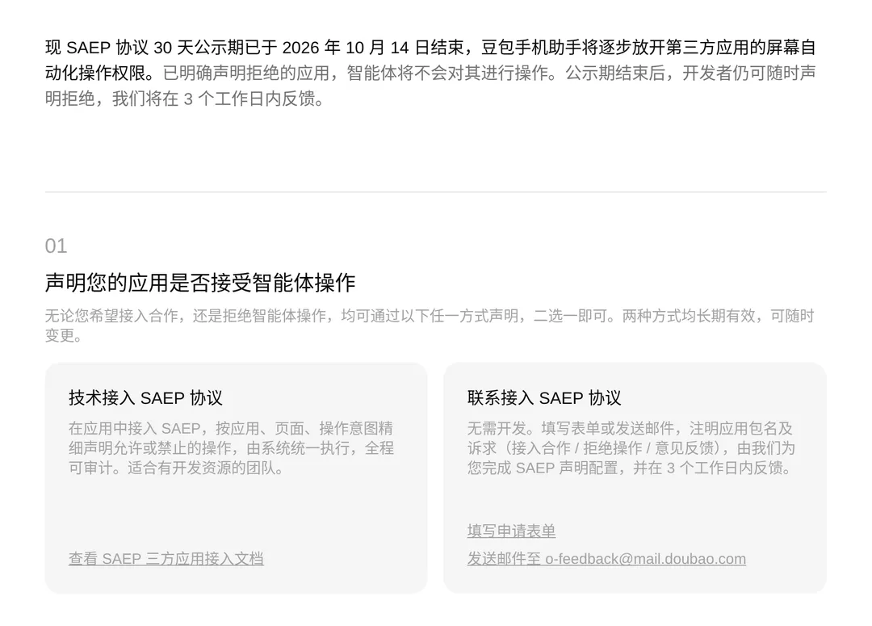
Task: Select the 联系接入 SAEP 协议 card title
Action: (544, 398)
